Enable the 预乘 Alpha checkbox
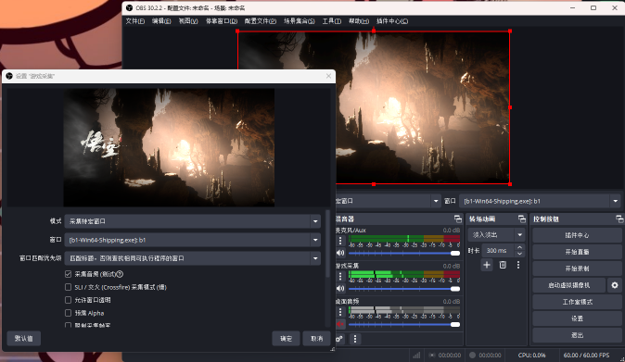 69,313
